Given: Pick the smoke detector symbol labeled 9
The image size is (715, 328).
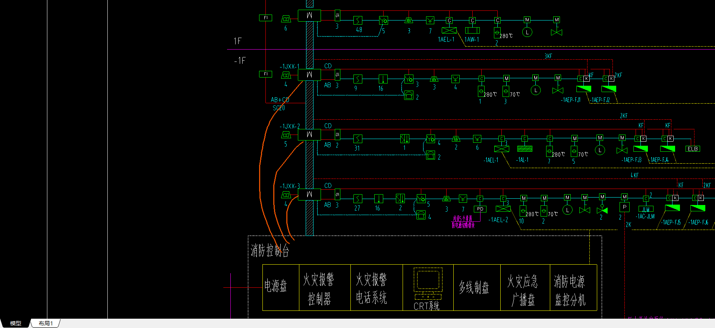Looking at the screenshot, I should click(x=357, y=79).
